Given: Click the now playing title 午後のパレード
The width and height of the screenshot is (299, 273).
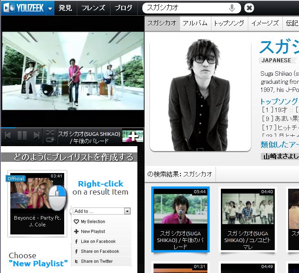Looking at the screenshot, I should [x=89, y=138].
